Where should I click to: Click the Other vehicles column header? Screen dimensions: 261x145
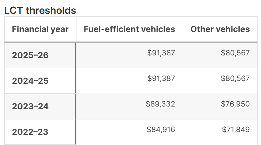point(220,29)
